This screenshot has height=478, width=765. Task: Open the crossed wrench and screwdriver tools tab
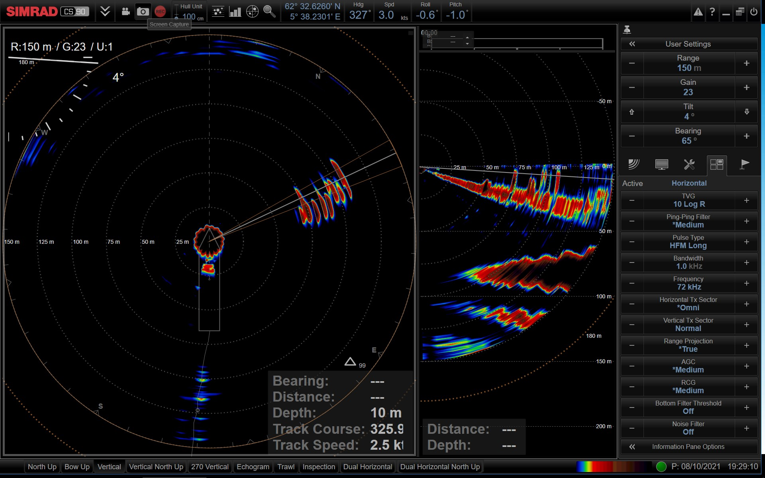click(x=690, y=165)
